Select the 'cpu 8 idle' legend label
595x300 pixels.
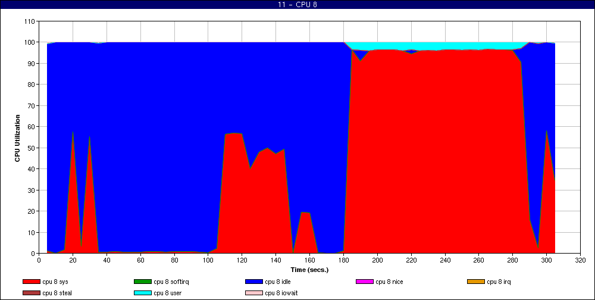[x=278, y=282]
